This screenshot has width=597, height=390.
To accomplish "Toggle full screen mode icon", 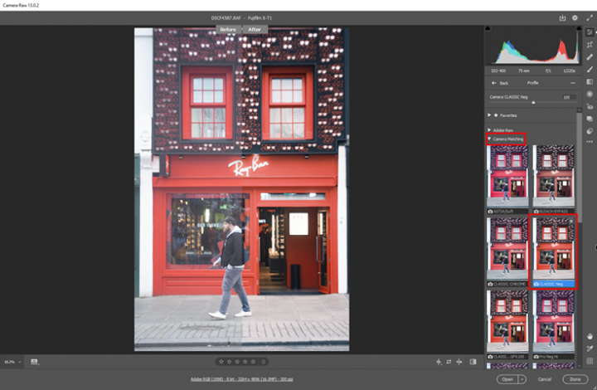I will tap(590, 18).
